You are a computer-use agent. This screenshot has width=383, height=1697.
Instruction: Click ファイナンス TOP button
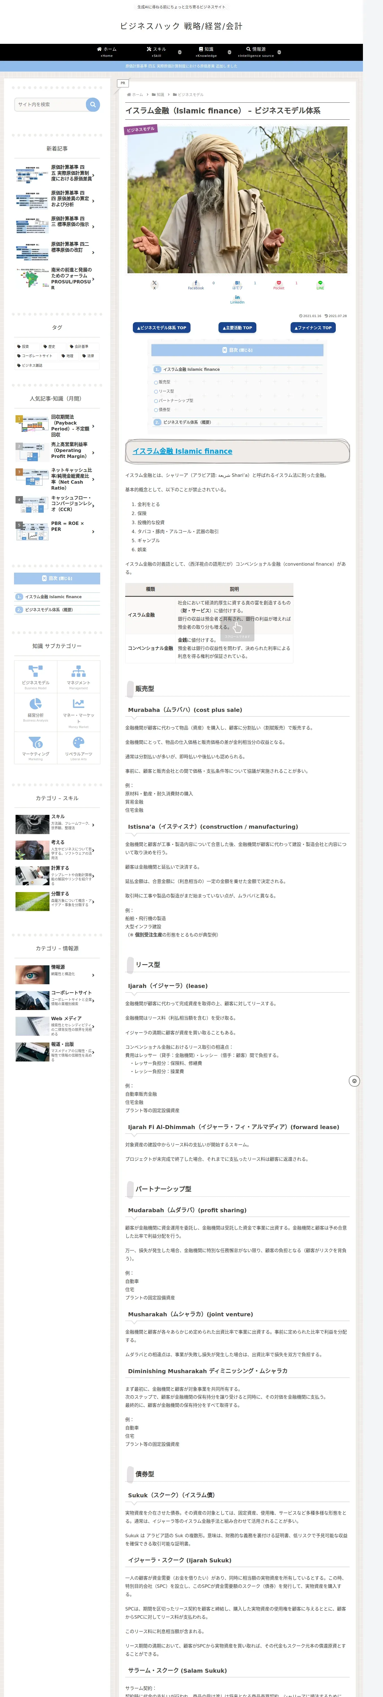[313, 328]
